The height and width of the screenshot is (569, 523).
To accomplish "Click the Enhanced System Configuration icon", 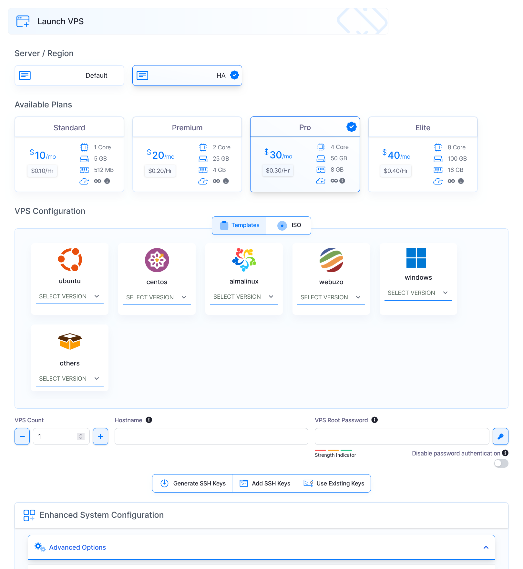I will point(29,515).
